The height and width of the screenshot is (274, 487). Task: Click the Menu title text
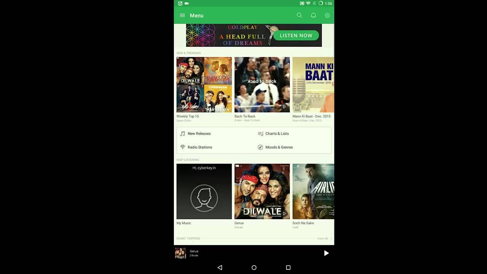[x=197, y=16]
